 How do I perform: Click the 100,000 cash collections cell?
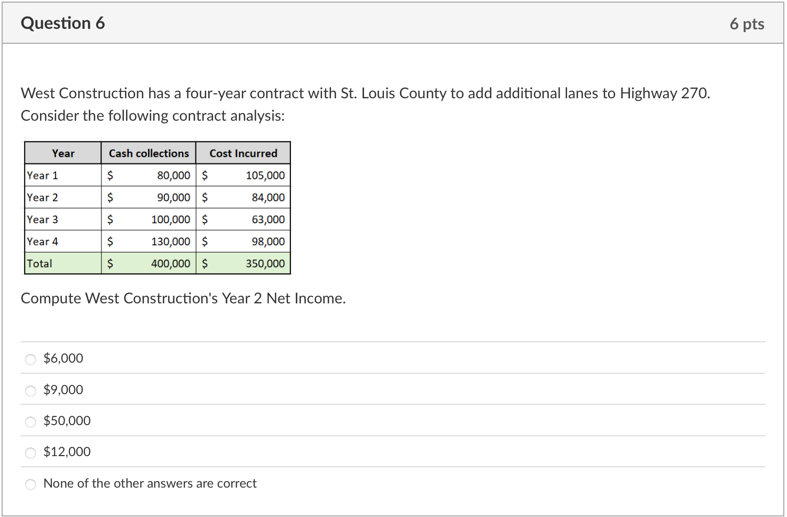149,220
